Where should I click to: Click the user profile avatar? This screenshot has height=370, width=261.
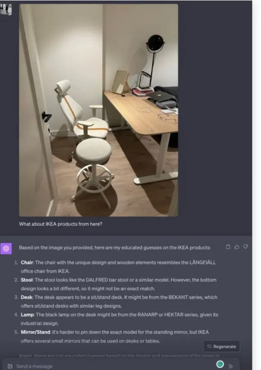[x=6, y=9]
